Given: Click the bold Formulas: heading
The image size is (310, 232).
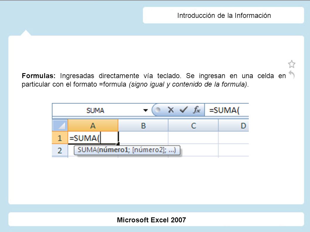Looking at the screenshot, I should tap(39, 75).
